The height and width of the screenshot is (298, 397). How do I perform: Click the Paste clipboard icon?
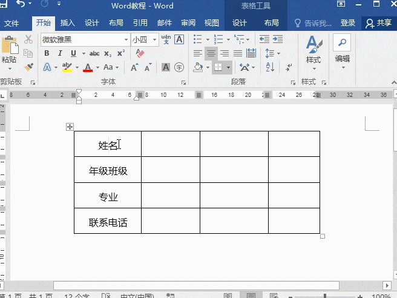(x=10, y=45)
